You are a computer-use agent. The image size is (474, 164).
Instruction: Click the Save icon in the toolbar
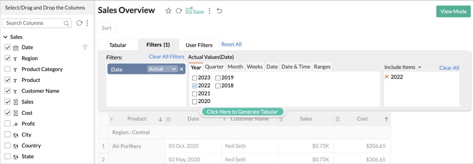[195, 11]
